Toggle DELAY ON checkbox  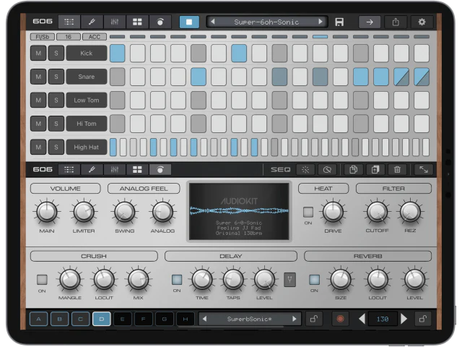pyautogui.click(x=177, y=280)
